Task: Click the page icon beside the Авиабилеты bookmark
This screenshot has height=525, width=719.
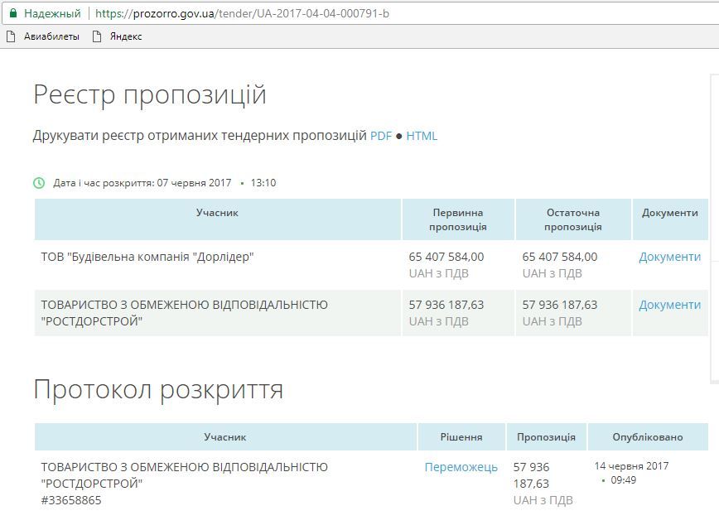Action: coord(11,36)
